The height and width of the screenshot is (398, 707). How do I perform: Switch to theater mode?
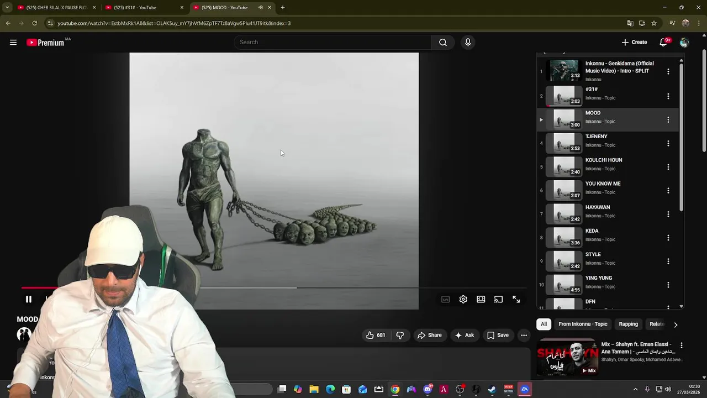pyautogui.click(x=481, y=299)
